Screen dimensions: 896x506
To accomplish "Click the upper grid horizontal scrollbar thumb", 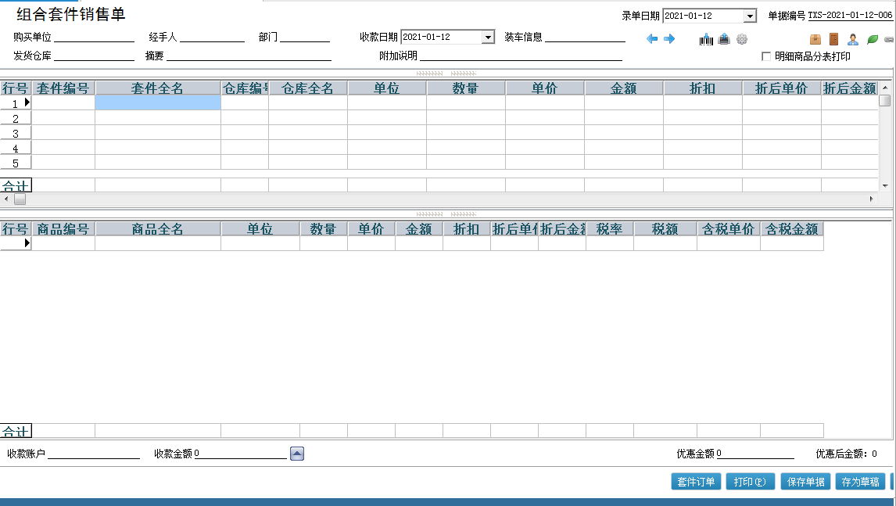I will [20, 199].
